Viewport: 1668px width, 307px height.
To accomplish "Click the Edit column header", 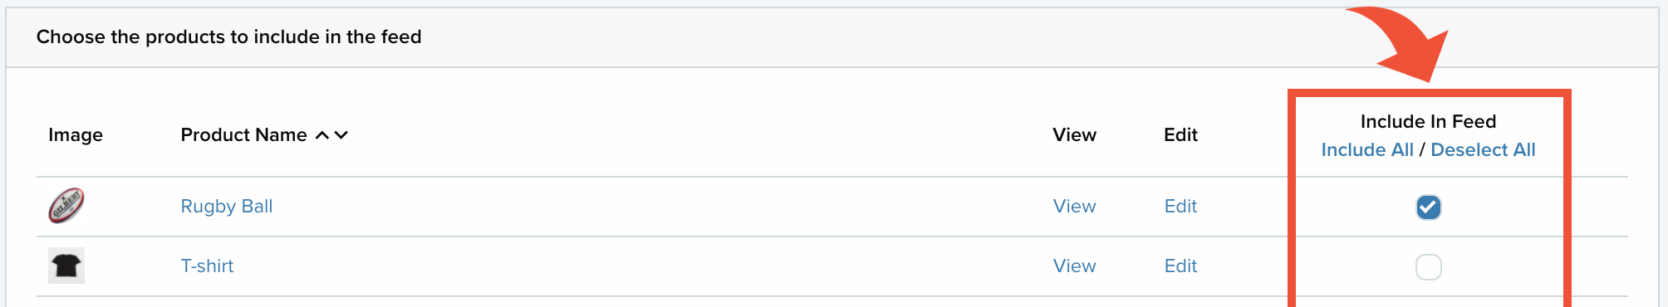I will click(x=1180, y=134).
